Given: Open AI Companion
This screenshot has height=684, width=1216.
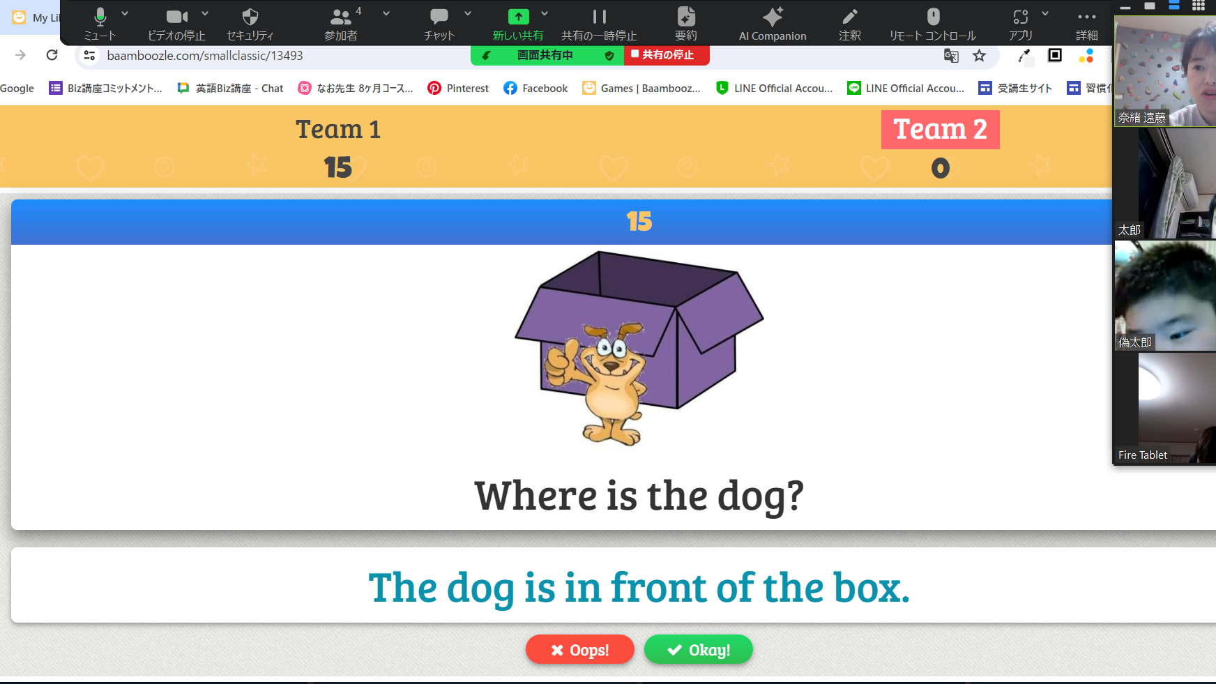Looking at the screenshot, I should point(773,17).
